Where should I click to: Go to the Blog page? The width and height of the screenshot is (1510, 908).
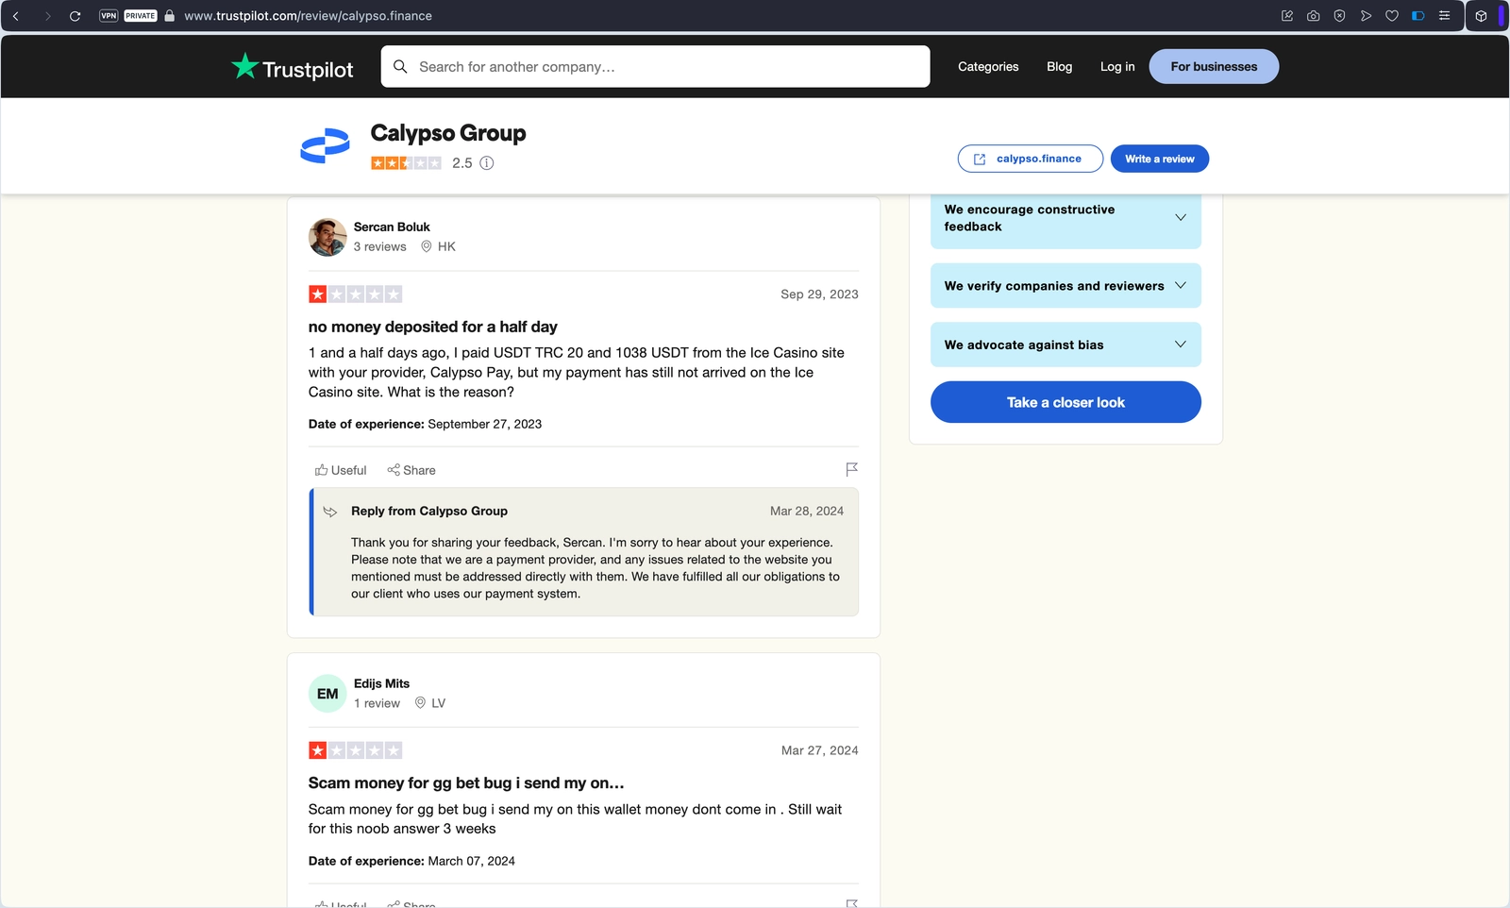click(x=1059, y=67)
